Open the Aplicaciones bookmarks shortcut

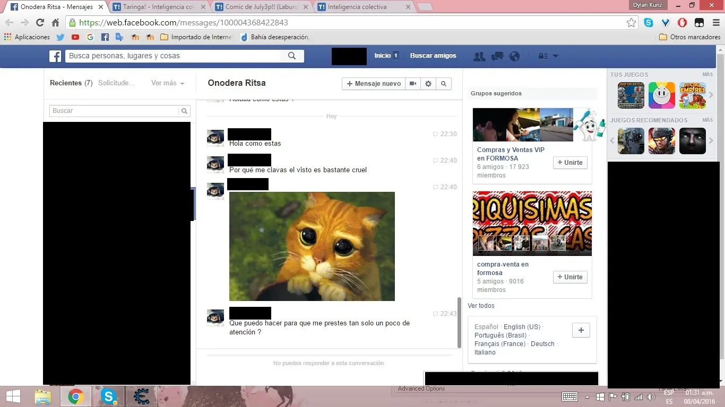27,37
